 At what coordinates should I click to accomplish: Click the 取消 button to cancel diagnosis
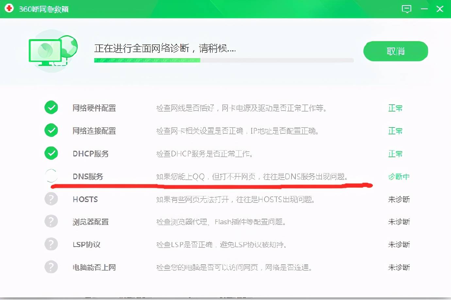395,51
